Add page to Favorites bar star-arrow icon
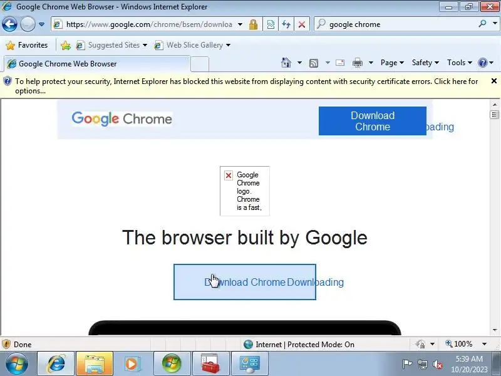This screenshot has height=376, width=501. tap(66, 45)
